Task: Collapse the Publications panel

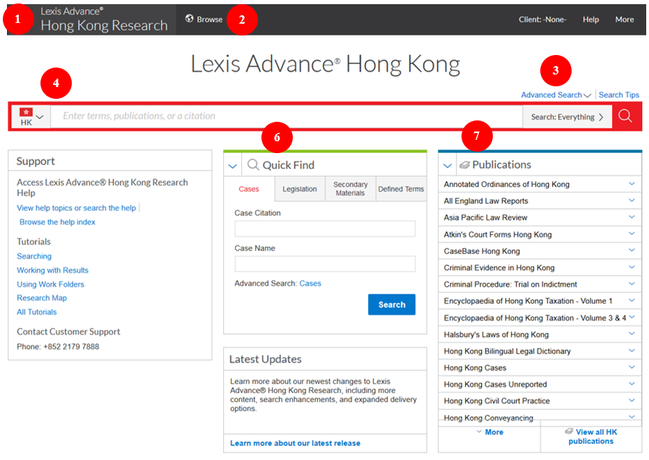Action: point(448,166)
